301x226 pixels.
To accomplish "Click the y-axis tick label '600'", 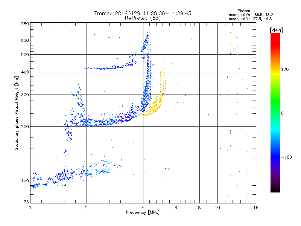I will [25, 40].
